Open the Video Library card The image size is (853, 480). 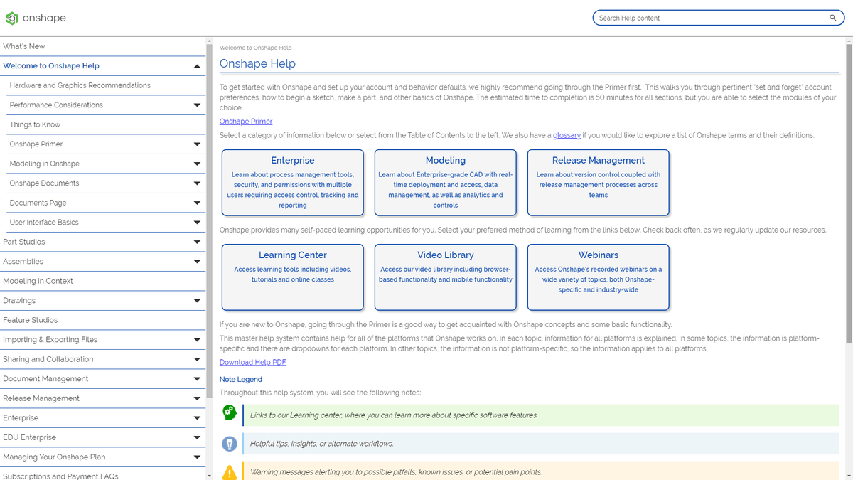click(446, 277)
